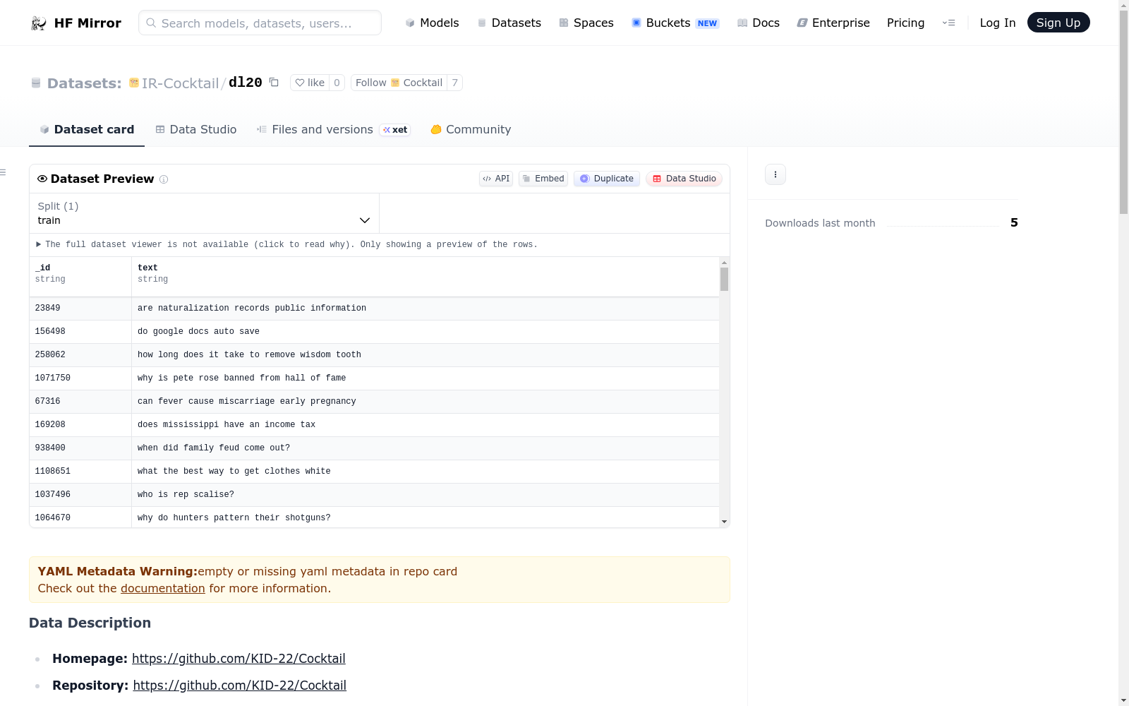Open the table of contents sidebar icon

tap(4, 172)
